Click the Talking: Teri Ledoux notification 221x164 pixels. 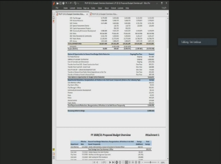198,42
